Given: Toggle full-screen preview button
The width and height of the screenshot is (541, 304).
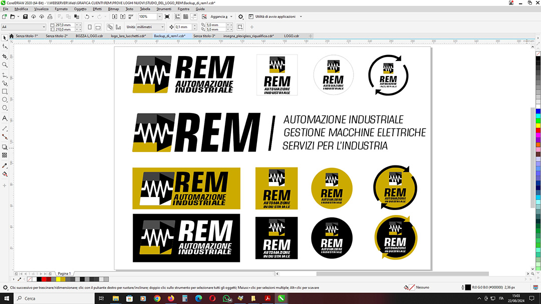Looking at the screenshot, I should 168,16.
